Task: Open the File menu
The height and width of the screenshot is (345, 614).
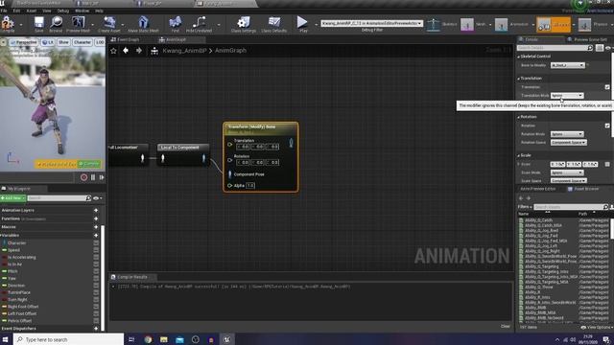Action: tap(4, 11)
